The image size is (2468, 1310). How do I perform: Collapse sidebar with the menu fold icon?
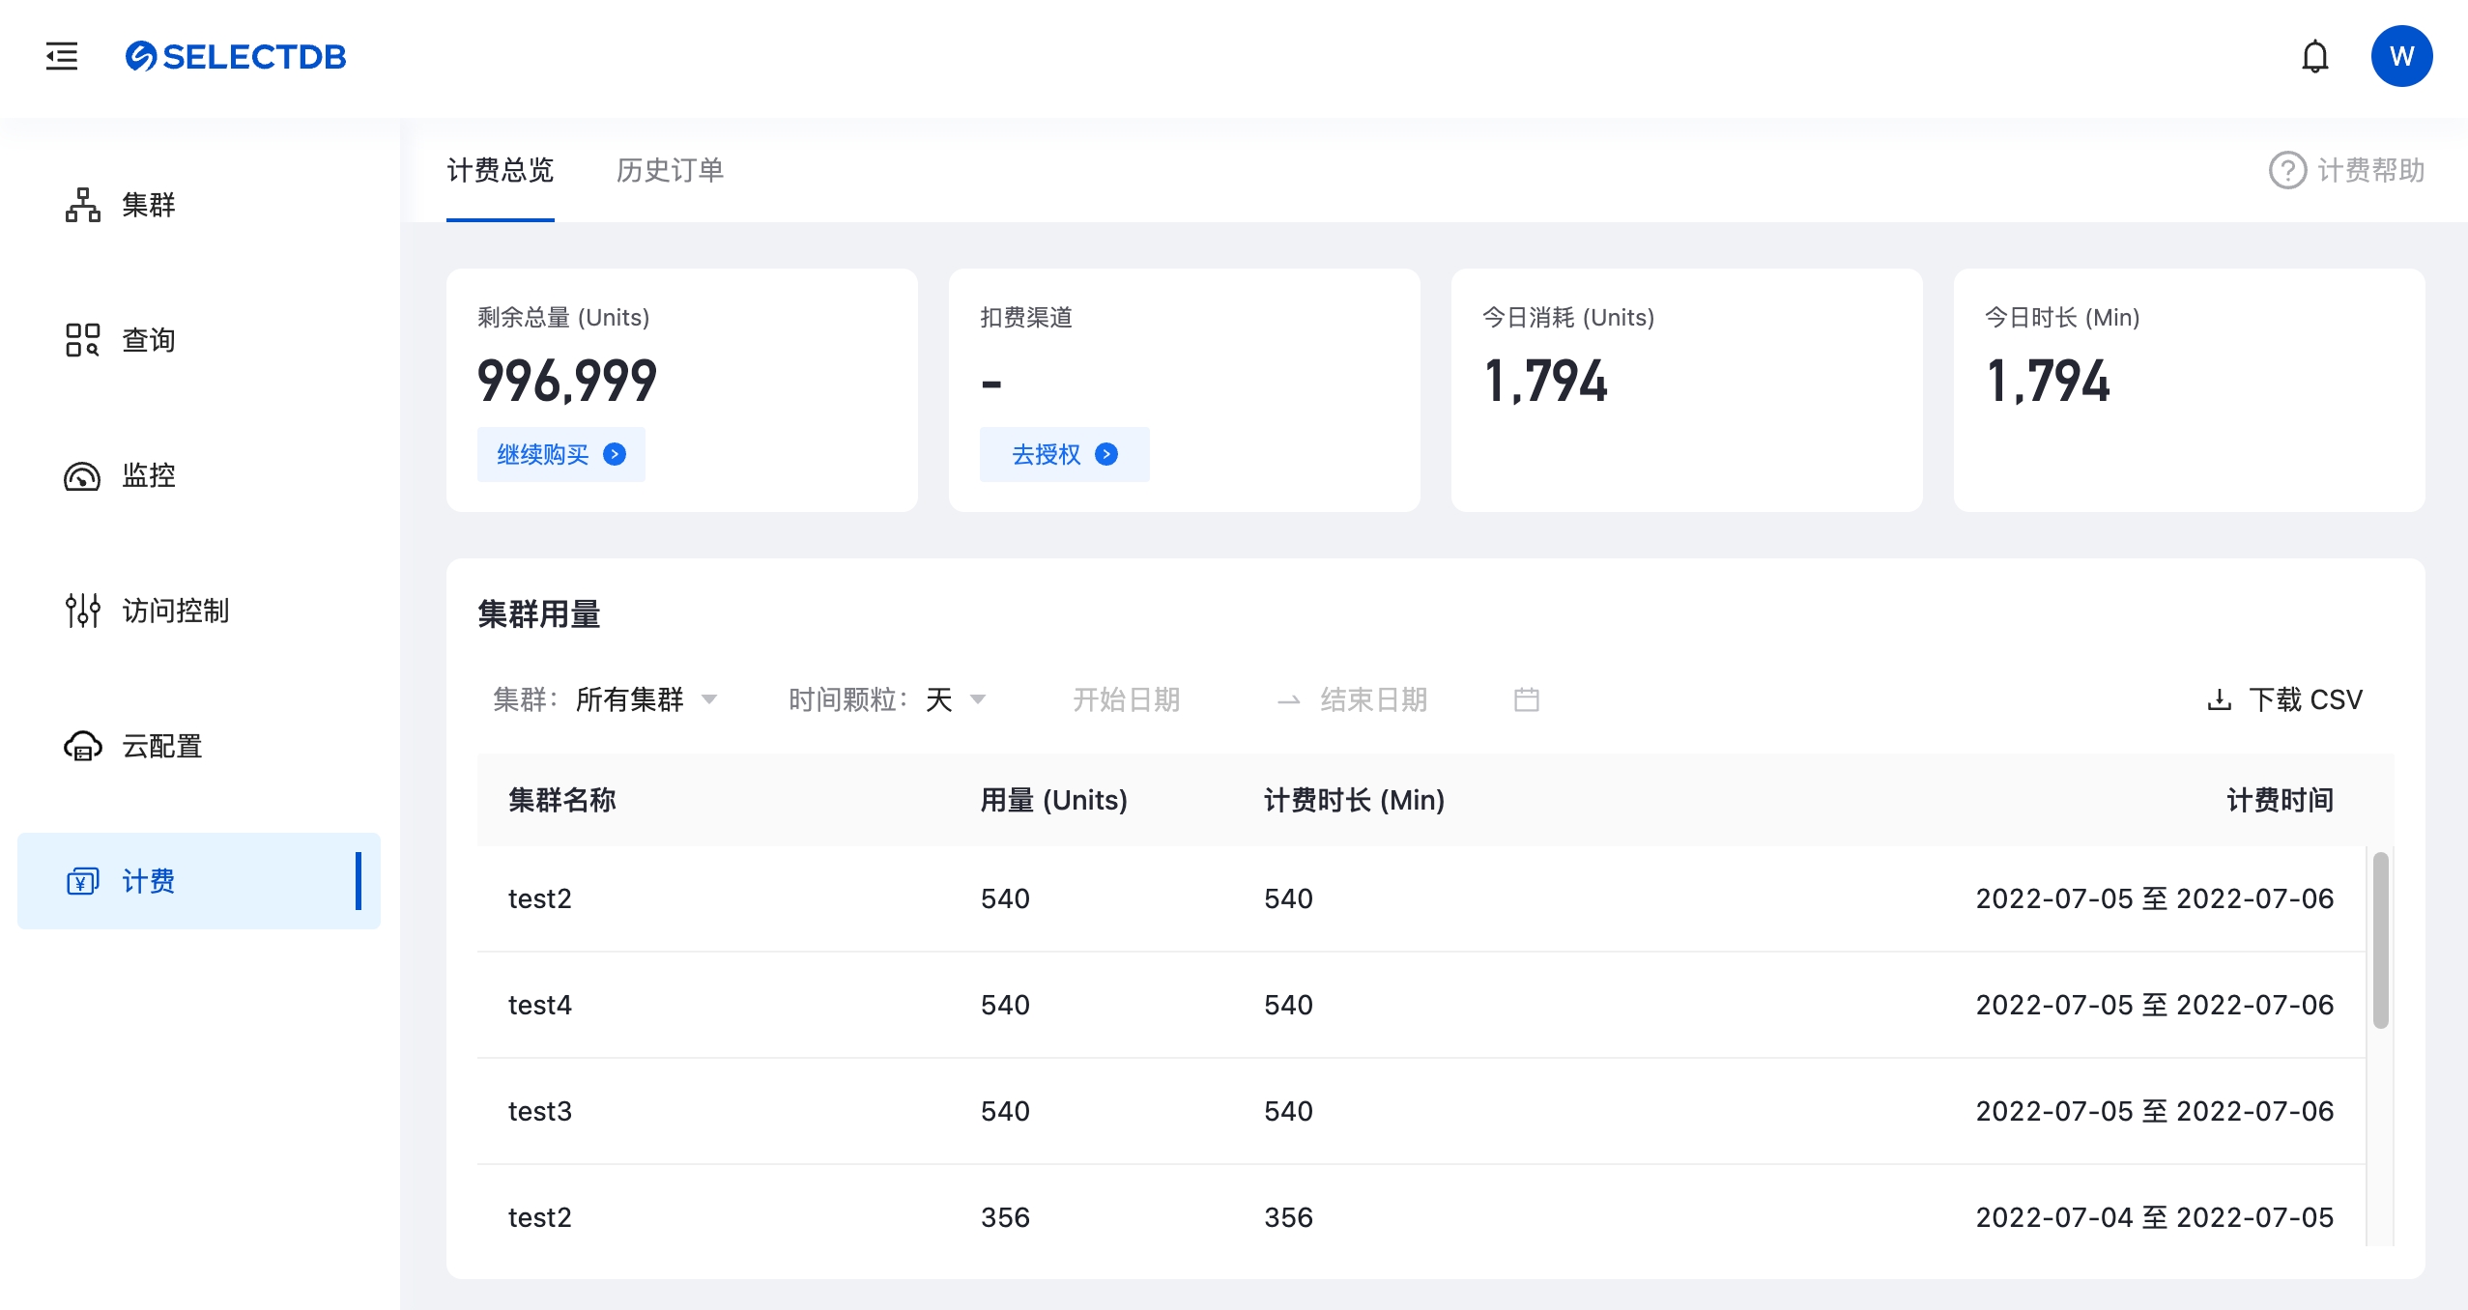click(x=62, y=56)
